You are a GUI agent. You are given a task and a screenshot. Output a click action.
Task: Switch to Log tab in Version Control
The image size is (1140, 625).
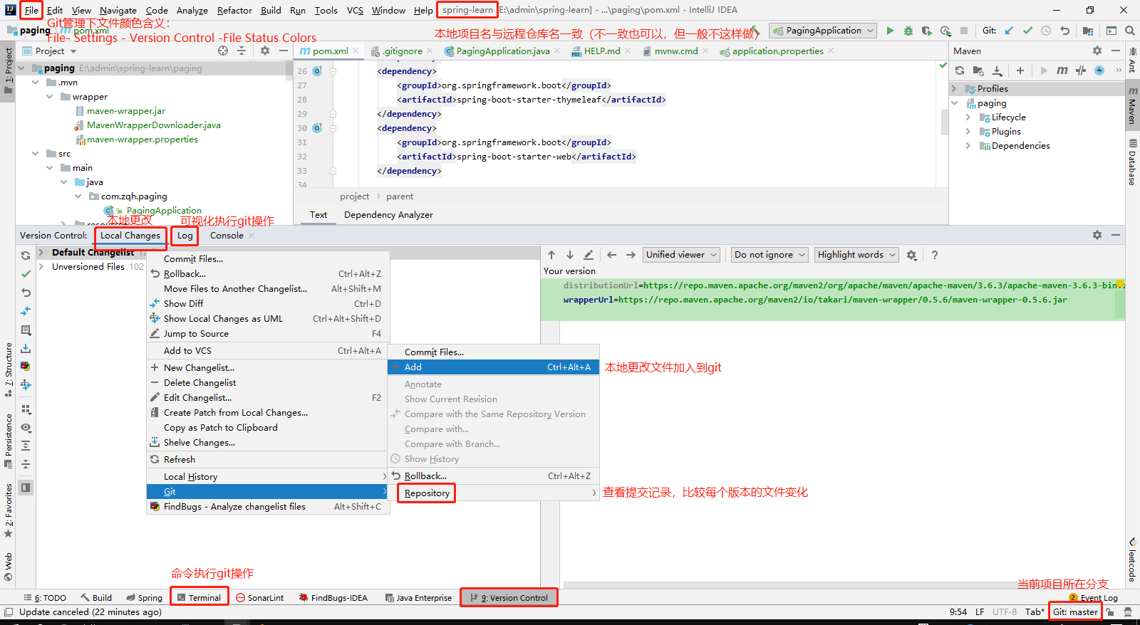click(x=185, y=236)
